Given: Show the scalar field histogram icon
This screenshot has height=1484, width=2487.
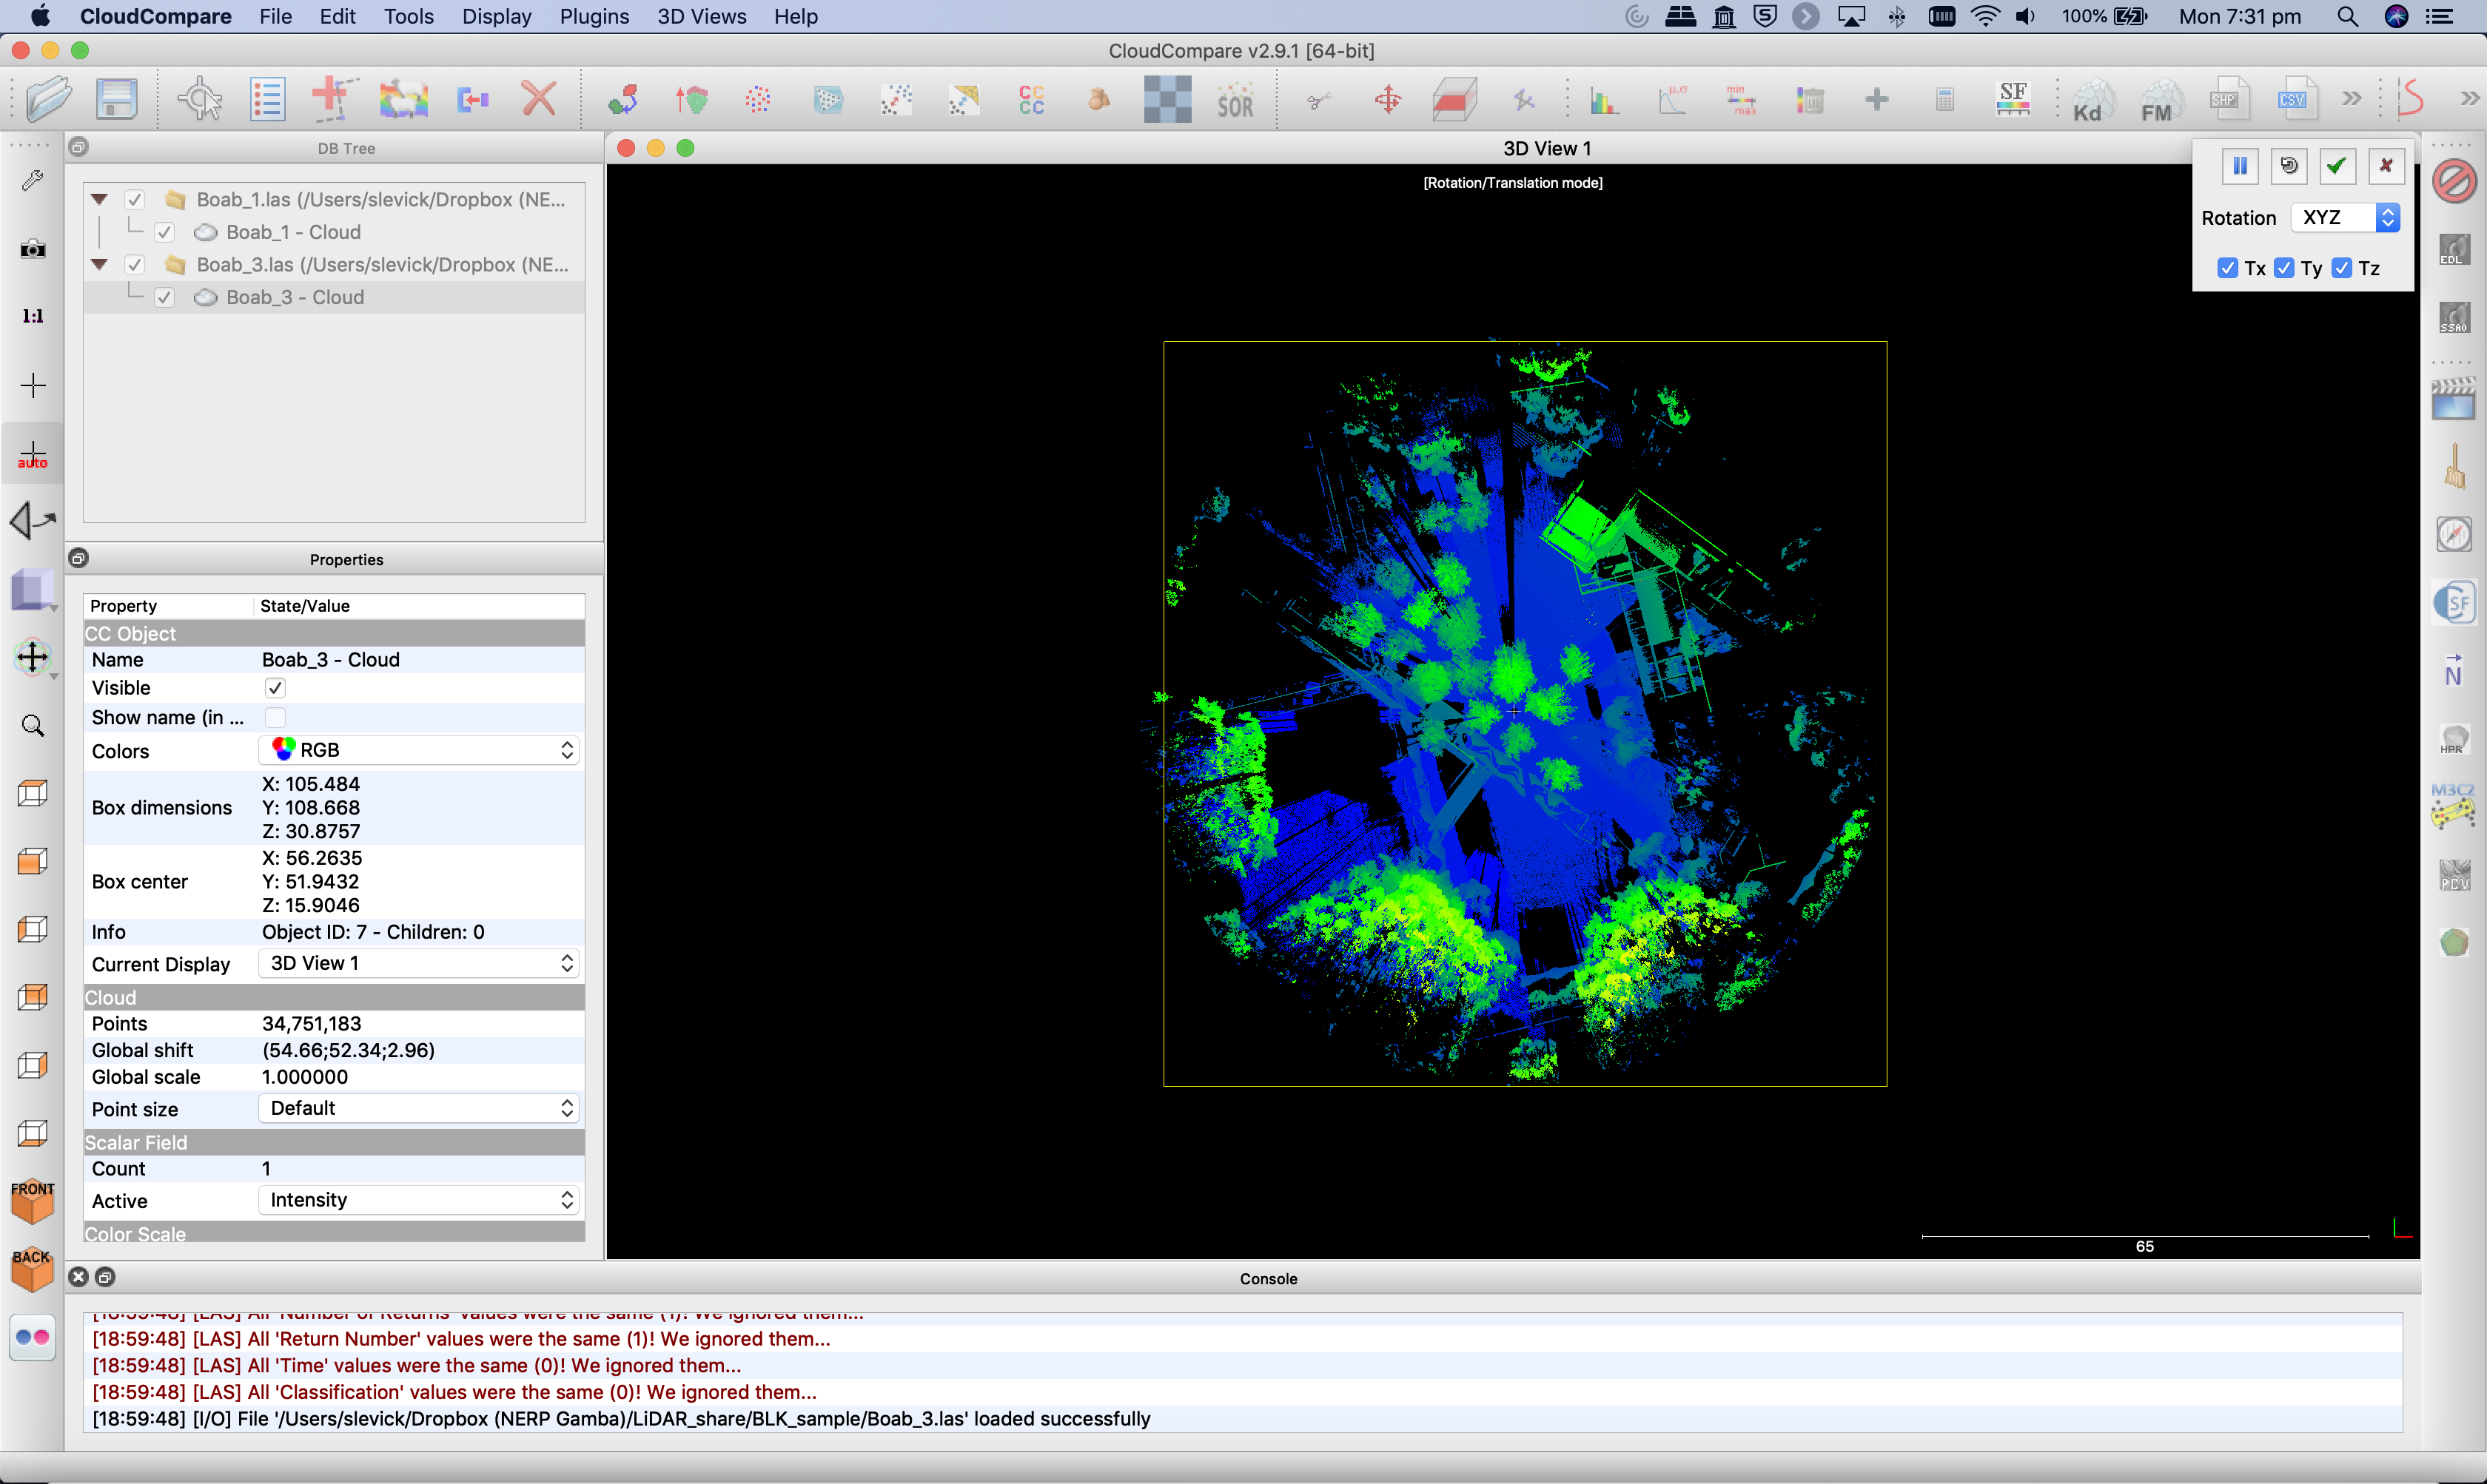Looking at the screenshot, I should click(1604, 99).
